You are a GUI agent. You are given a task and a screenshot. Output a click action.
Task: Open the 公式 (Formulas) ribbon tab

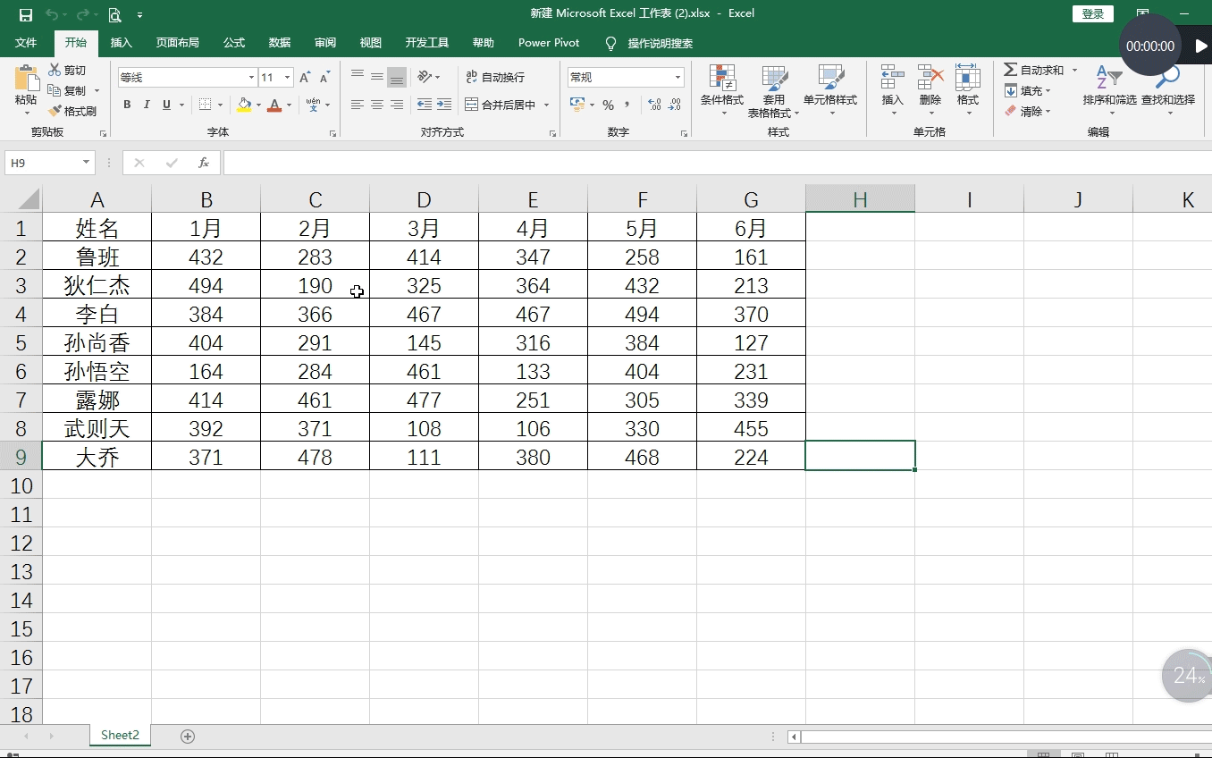(234, 43)
